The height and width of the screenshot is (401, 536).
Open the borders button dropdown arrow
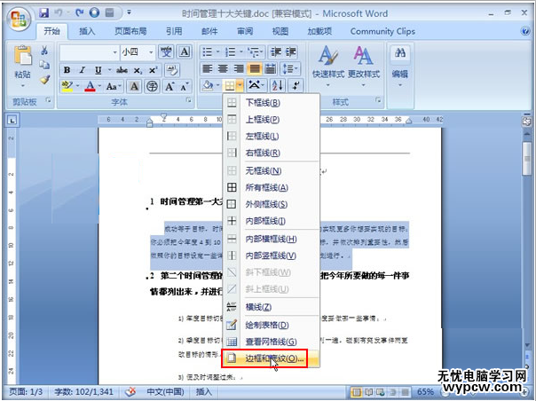240,85
